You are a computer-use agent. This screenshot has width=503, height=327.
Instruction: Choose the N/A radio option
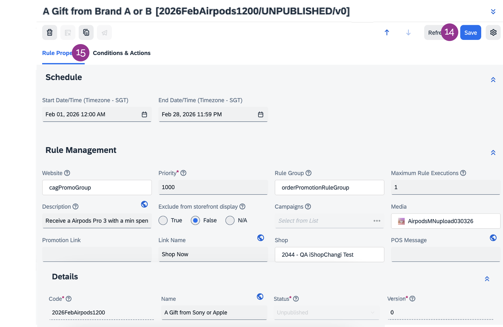pyautogui.click(x=230, y=220)
